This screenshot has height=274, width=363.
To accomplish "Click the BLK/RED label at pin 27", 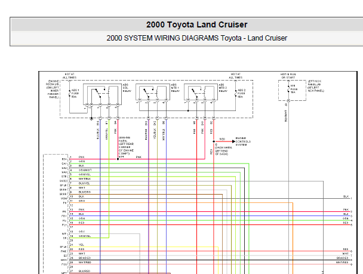I will pos(85,271).
